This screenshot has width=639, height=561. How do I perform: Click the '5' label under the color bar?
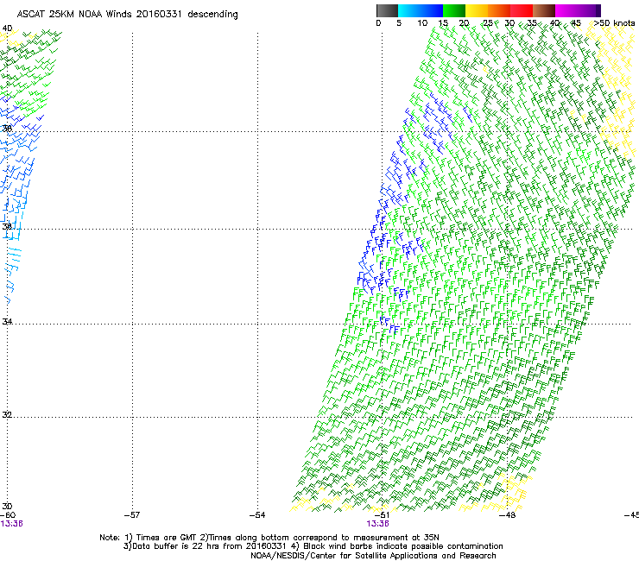click(399, 23)
